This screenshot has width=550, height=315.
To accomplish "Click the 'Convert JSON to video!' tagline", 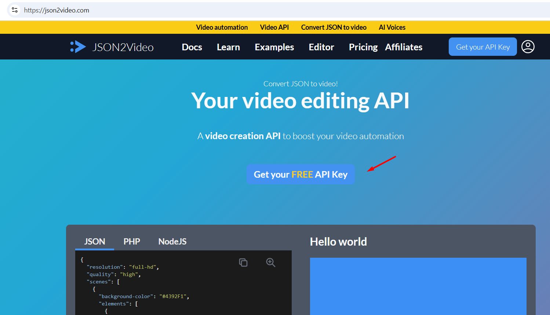I will (x=301, y=84).
